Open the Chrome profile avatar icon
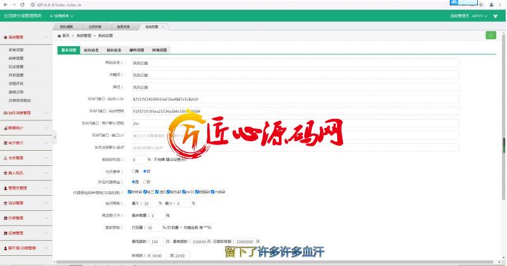The height and width of the screenshot is (266, 507). click(492, 5)
